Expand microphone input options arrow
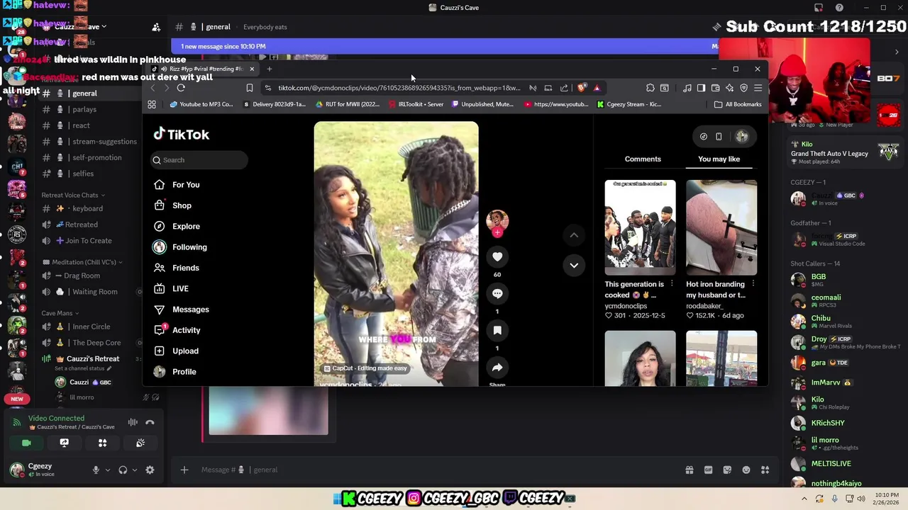 108,470
